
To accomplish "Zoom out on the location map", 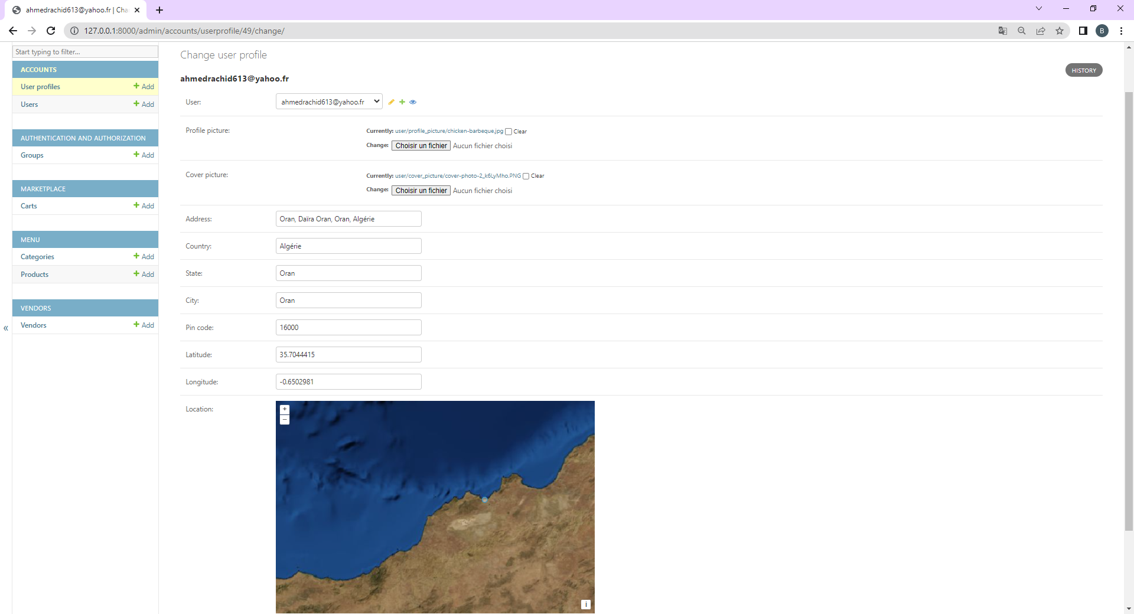I will click(285, 419).
